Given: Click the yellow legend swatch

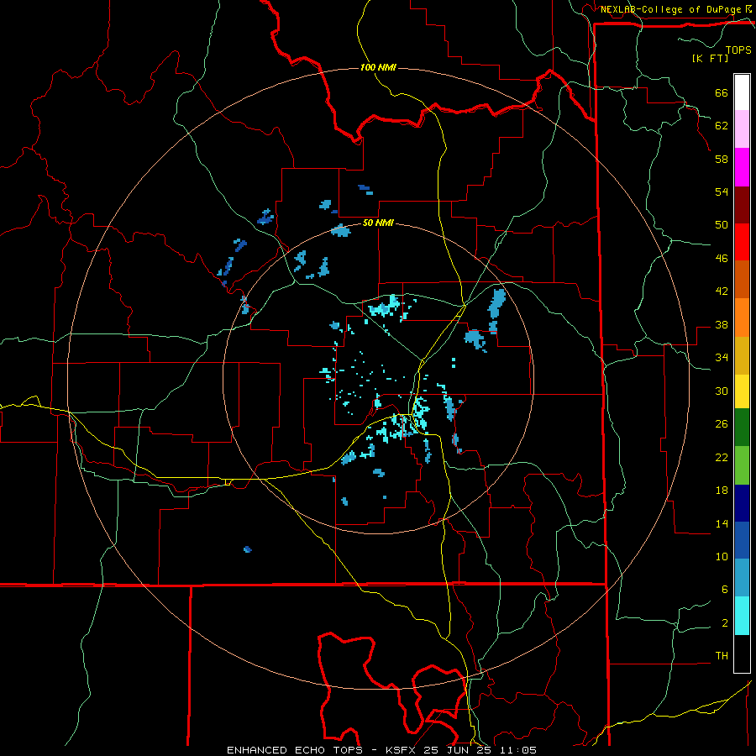Looking at the screenshot, I should pos(742,391).
